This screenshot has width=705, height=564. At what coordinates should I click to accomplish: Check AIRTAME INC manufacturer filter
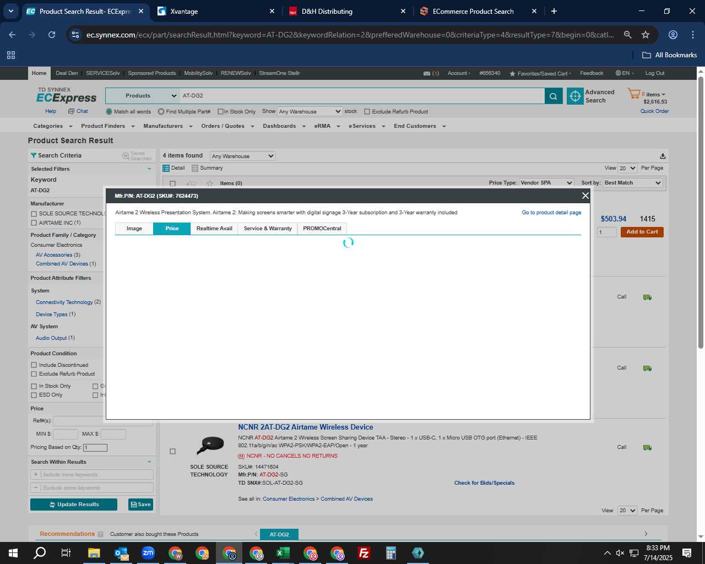tap(34, 223)
